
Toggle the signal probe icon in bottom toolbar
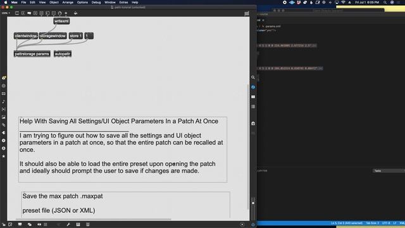[x=39, y=225]
